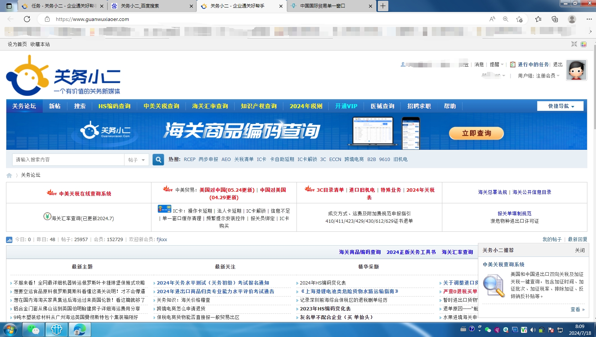Click the RCEP hot search keyword
The height and width of the screenshot is (337, 596).
190,159
